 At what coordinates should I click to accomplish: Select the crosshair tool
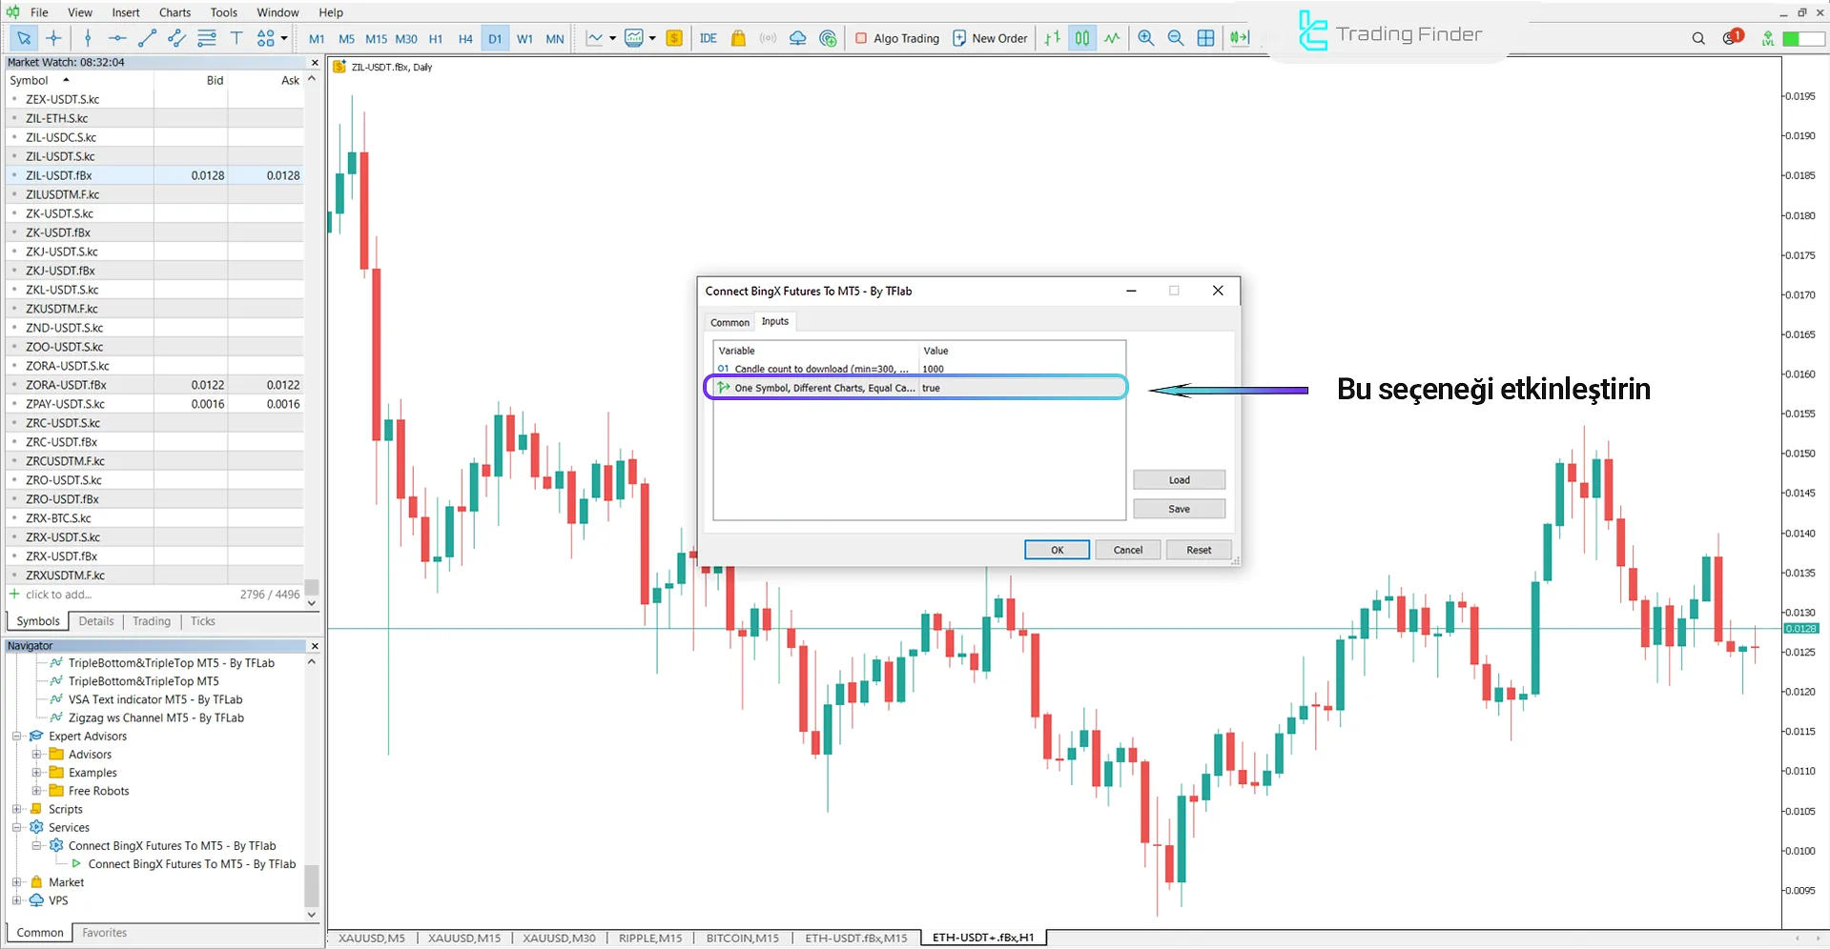53,38
